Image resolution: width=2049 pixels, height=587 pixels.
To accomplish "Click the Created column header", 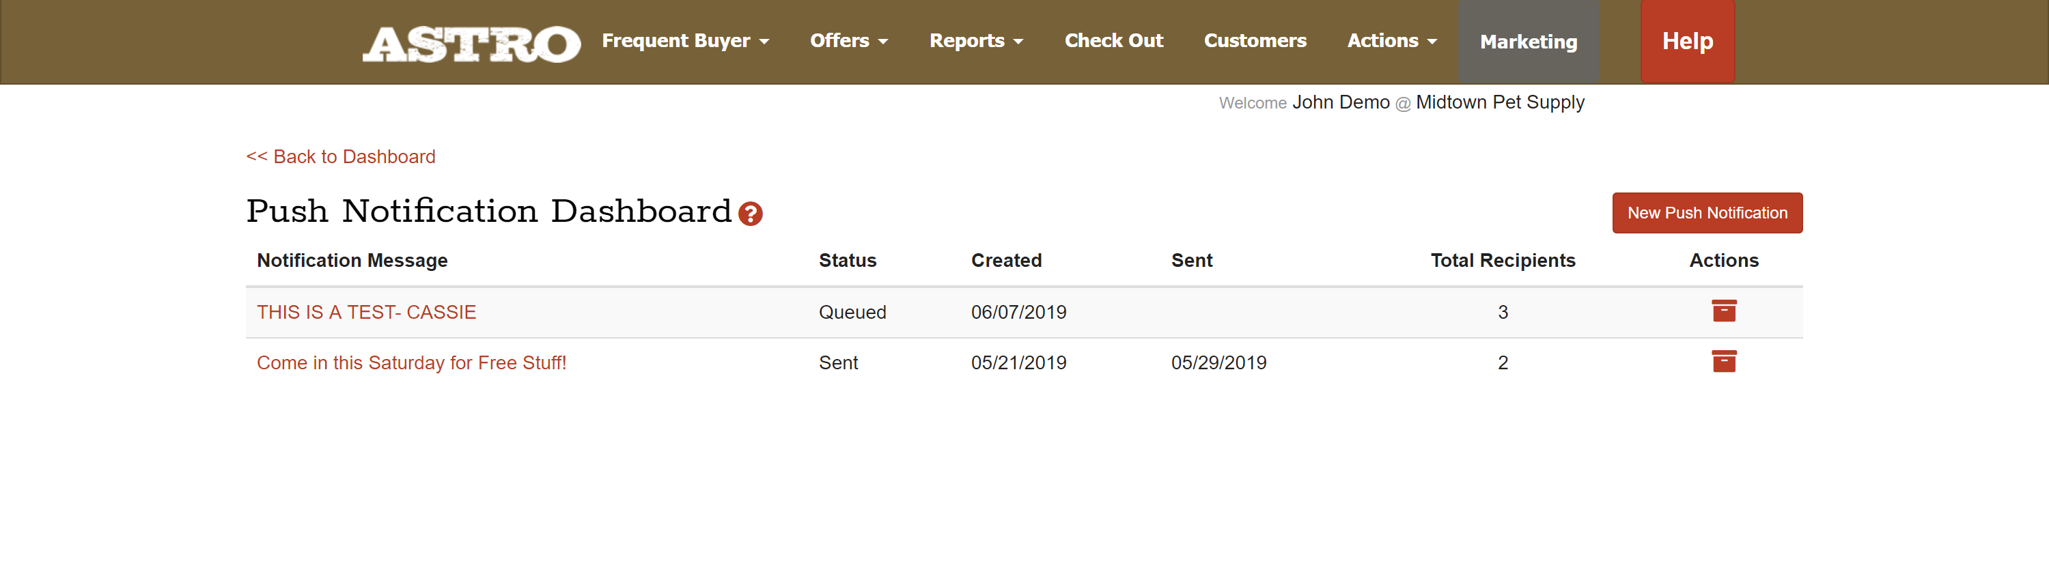I will pos(1005,260).
